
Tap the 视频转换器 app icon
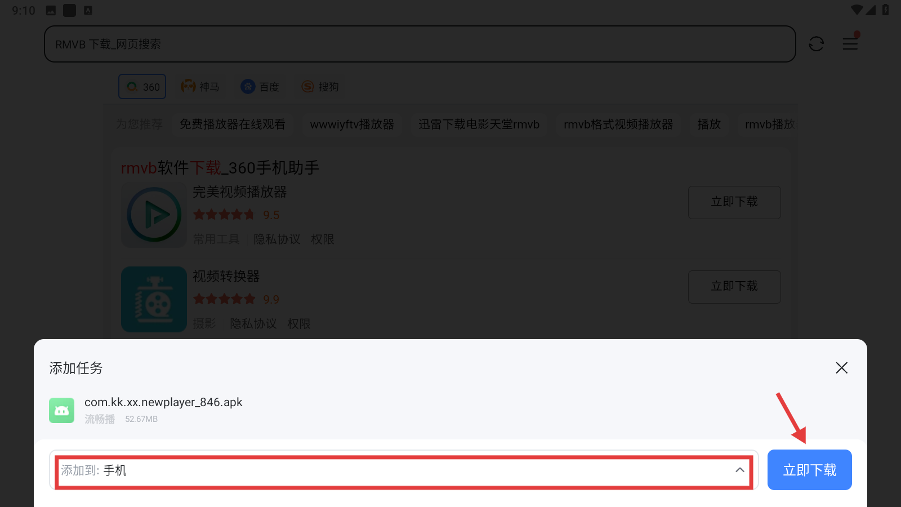[154, 299]
